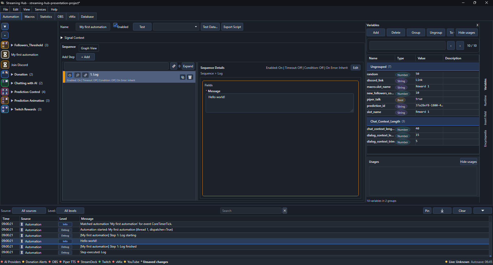Clear the log search with the X button
Viewport: 493px width, 265px height.
coord(285,211)
